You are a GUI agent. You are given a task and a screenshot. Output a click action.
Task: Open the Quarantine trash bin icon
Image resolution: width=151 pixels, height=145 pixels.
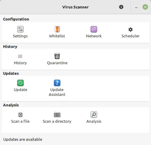click(57, 56)
